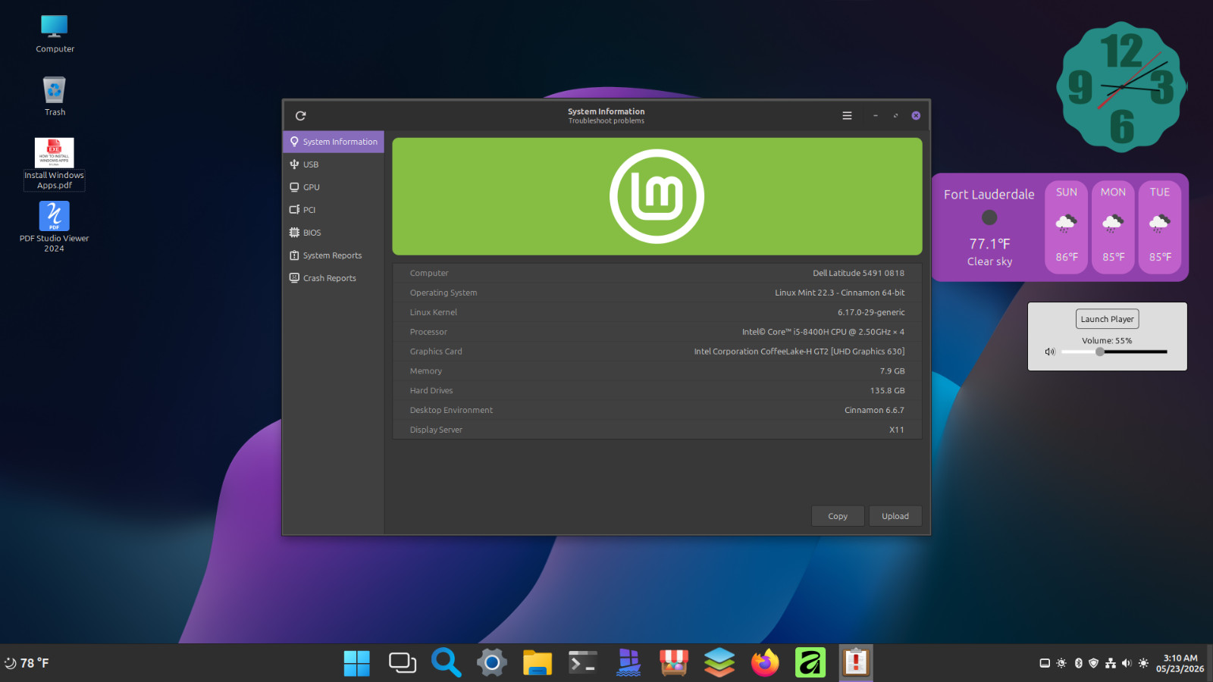Click the 7.9 GB memory value
The width and height of the screenshot is (1213, 682).
tap(892, 371)
